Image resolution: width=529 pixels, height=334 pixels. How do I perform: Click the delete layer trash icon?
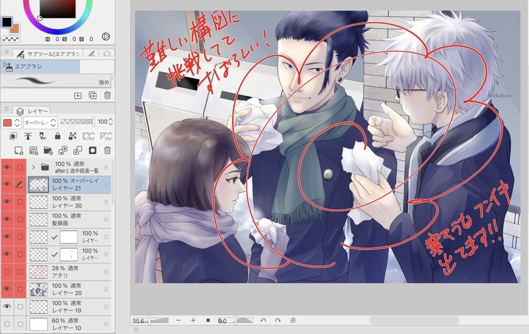pyautogui.click(x=107, y=151)
